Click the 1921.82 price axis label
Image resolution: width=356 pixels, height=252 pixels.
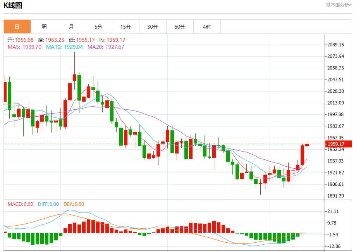pos(335,173)
